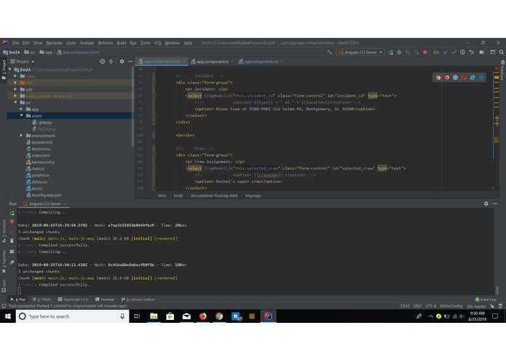This screenshot has height=360, width=506.
Task: Click the green Build Project hammer icon
Action: coord(330,52)
